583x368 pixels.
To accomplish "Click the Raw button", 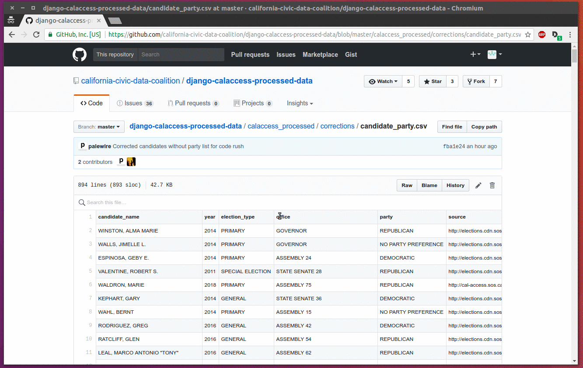I will [x=407, y=185].
